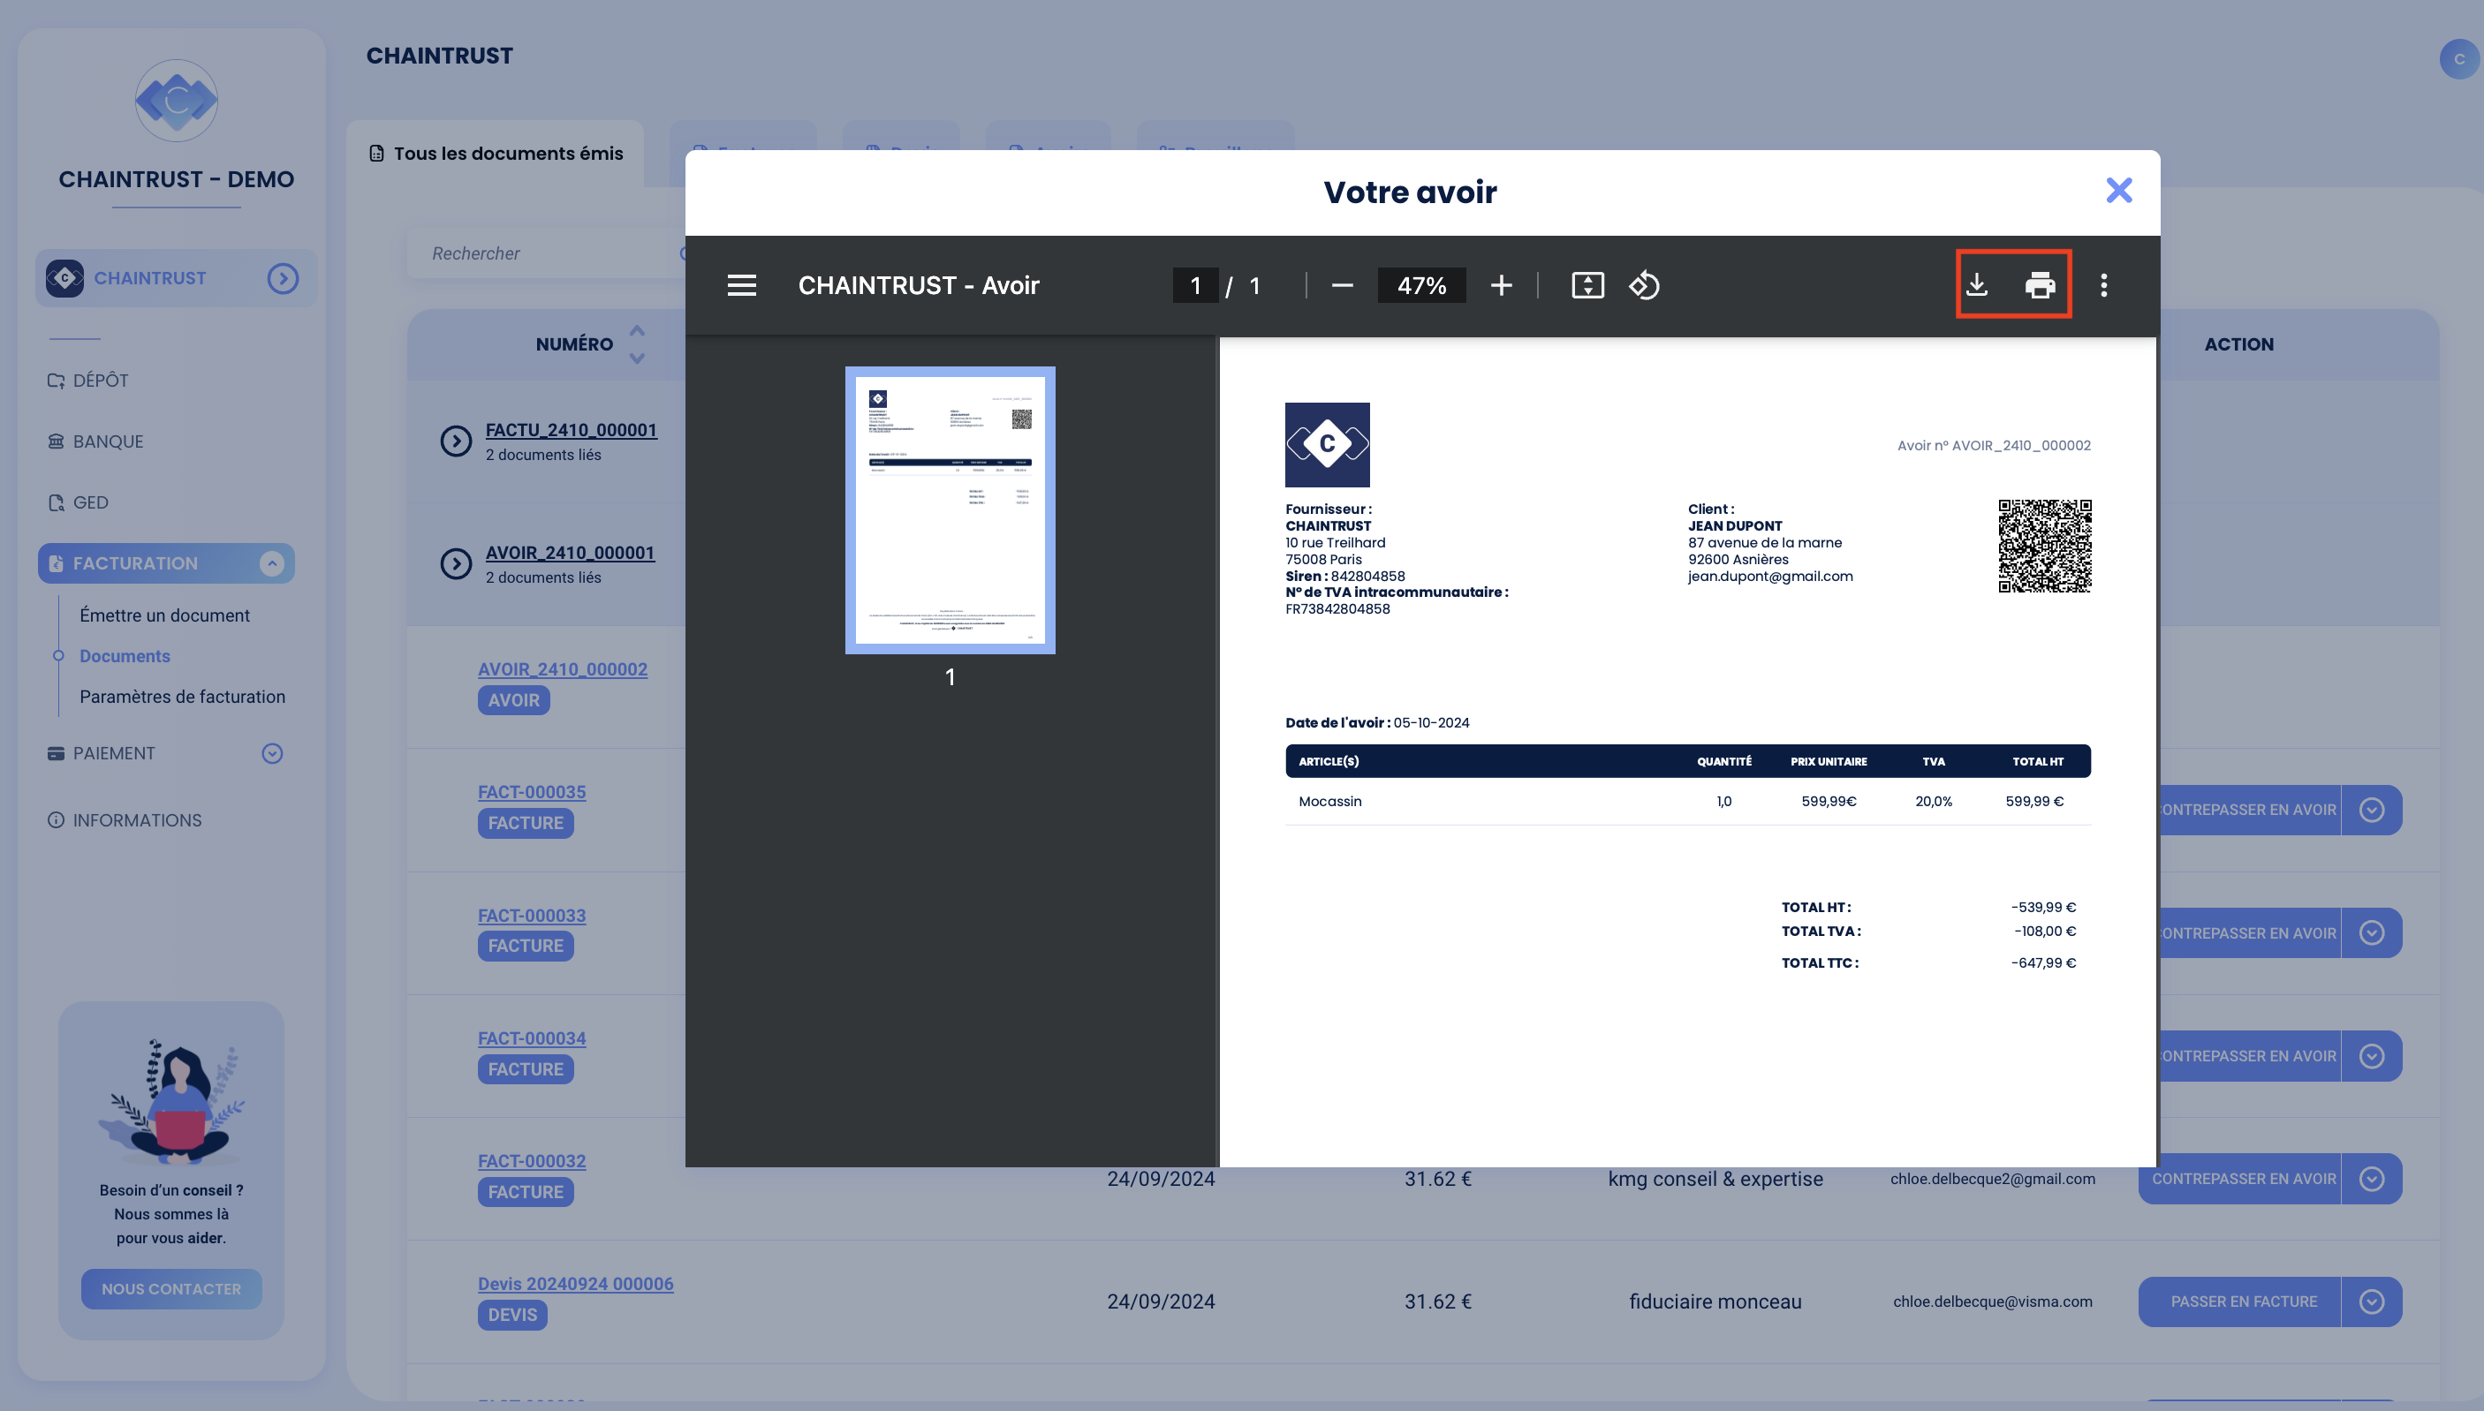
Task: Open AVOIR_2410_000001 document link
Action: (x=570, y=553)
